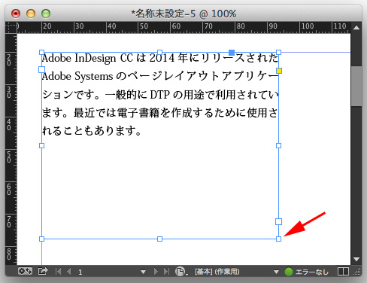The width and height of the screenshot is (367, 283).
Task: Open the document icon menu in status bar
Action: [180, 272]
